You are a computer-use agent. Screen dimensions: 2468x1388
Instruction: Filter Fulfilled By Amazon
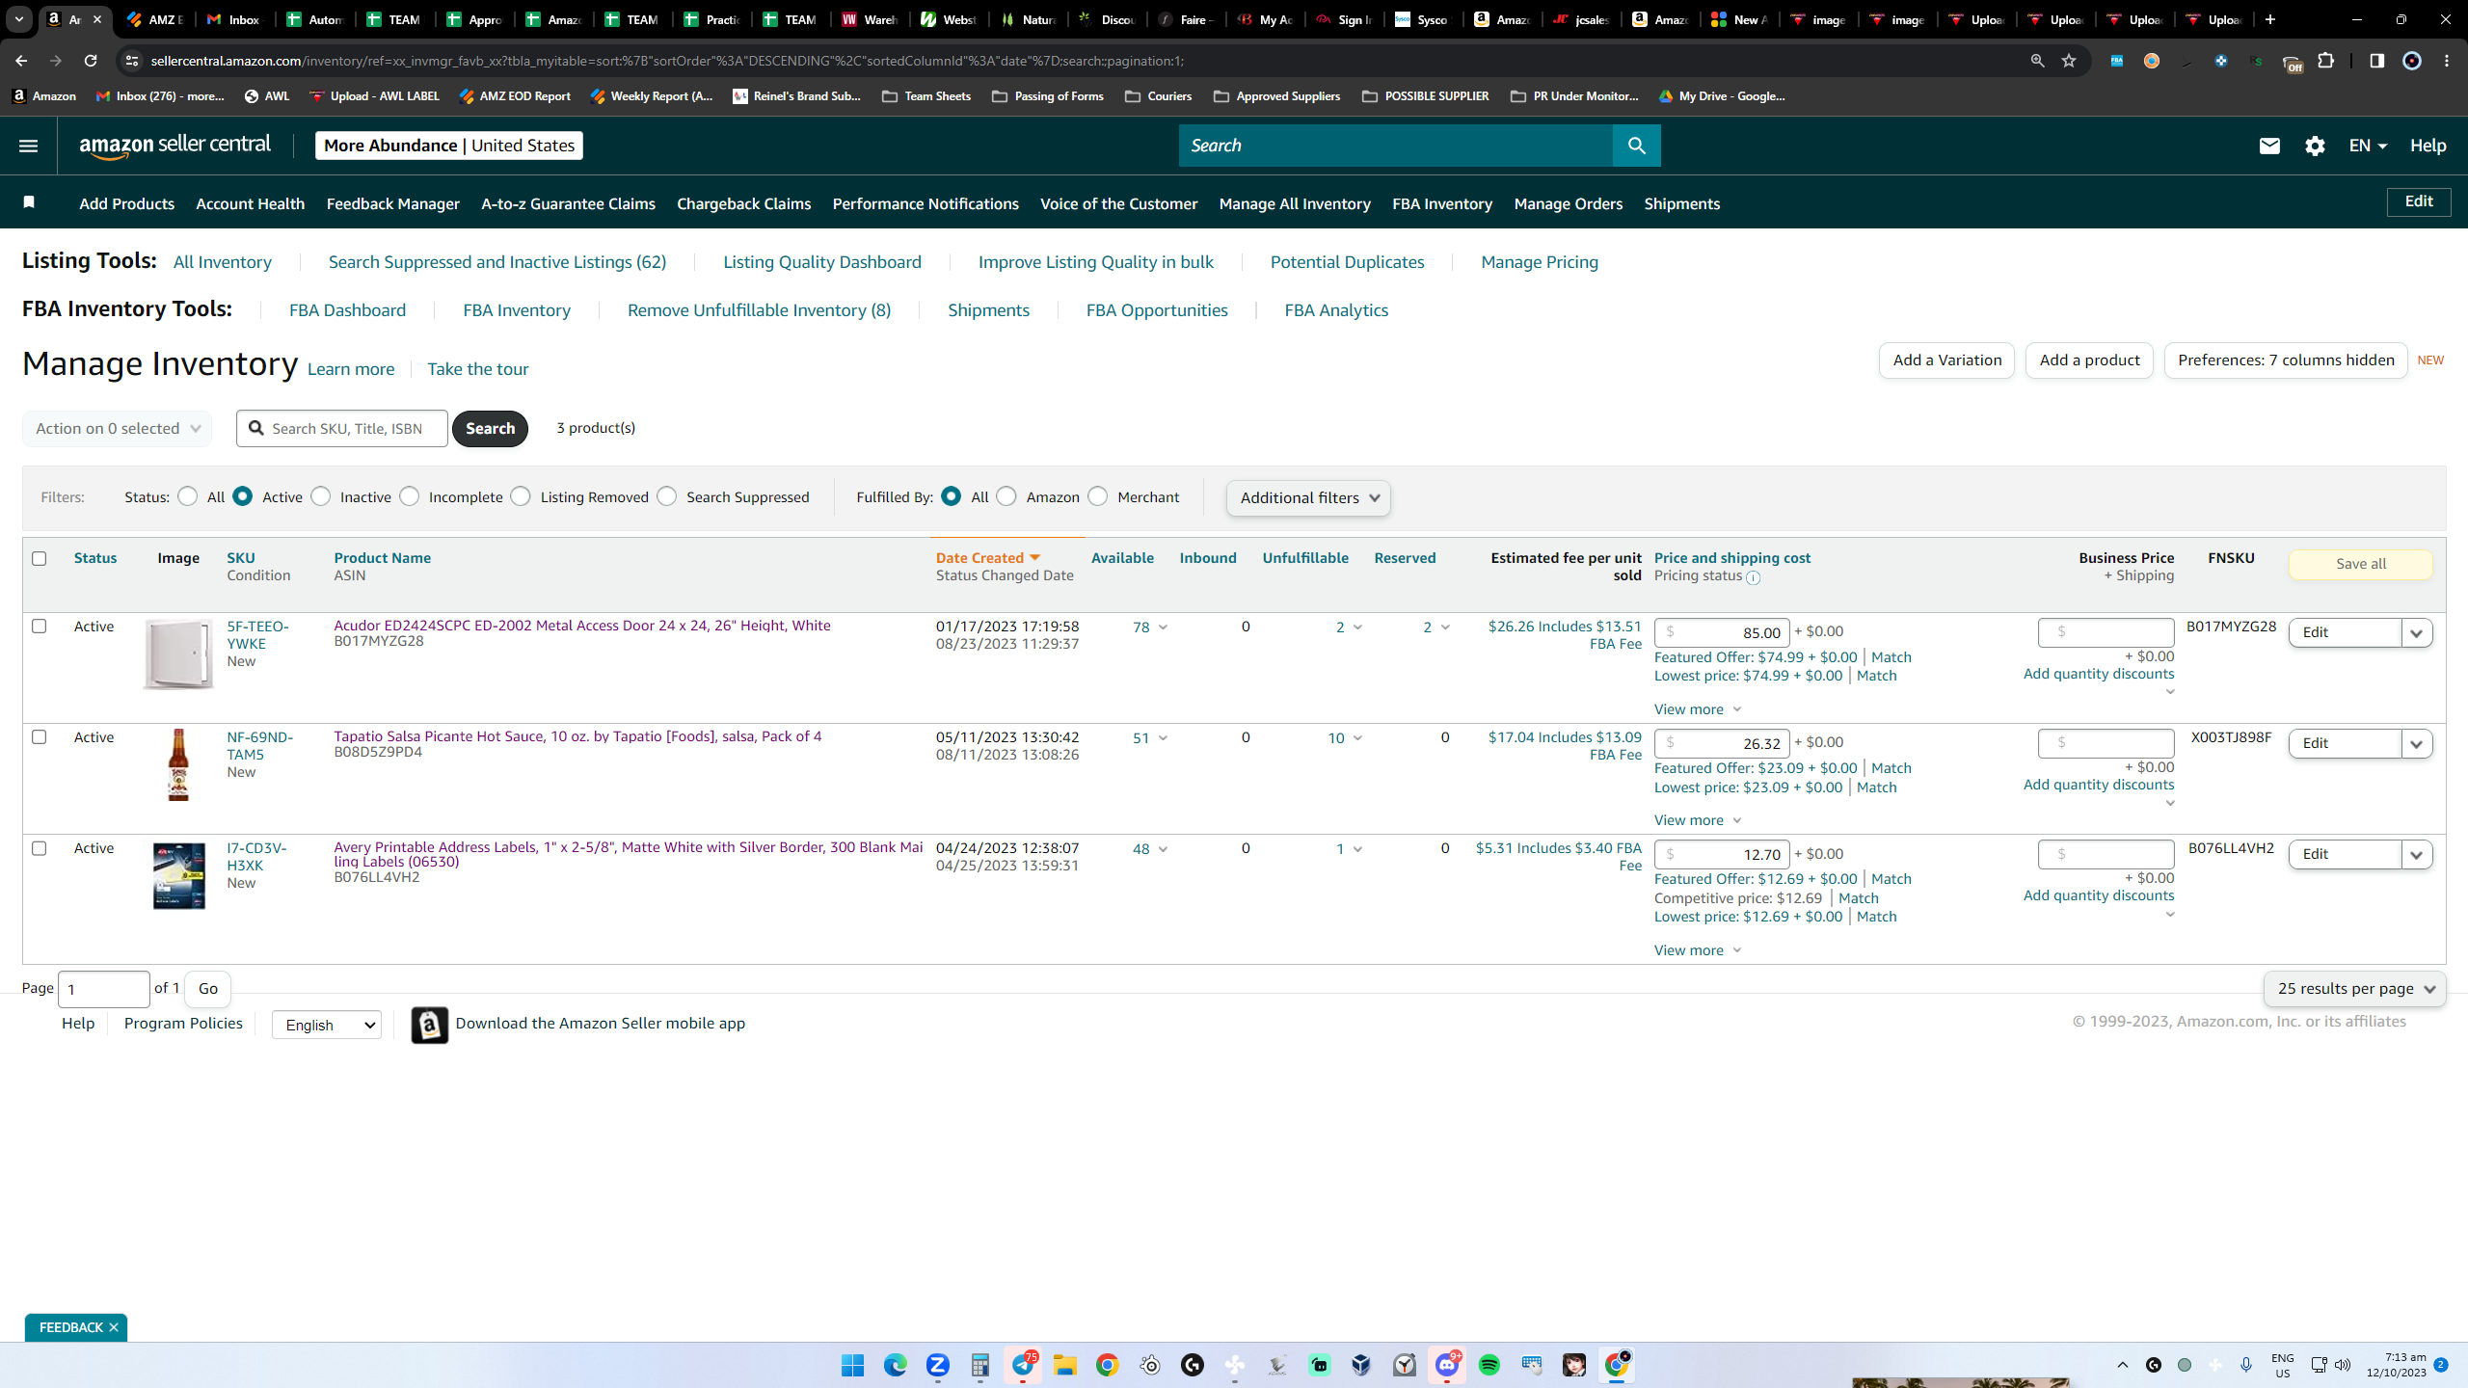click(1006, 496)
